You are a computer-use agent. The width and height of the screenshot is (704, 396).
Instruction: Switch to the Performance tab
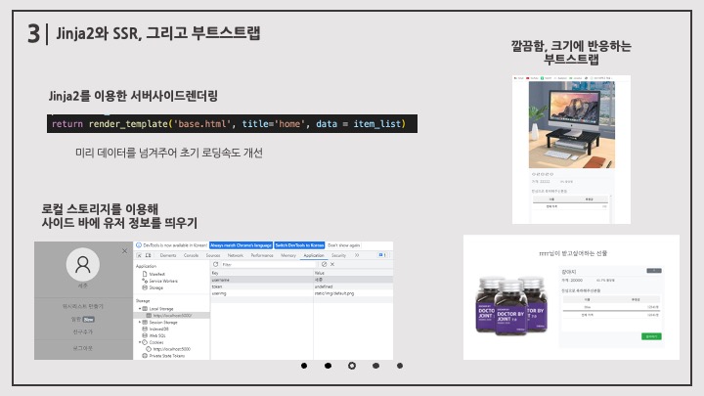click(x=262, y=255)
